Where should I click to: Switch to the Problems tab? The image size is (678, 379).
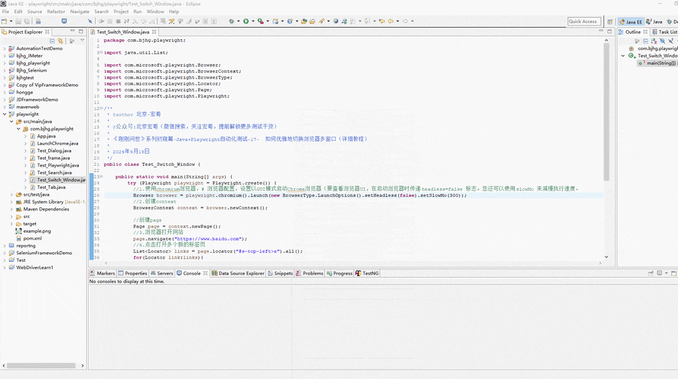pos(310,273)
